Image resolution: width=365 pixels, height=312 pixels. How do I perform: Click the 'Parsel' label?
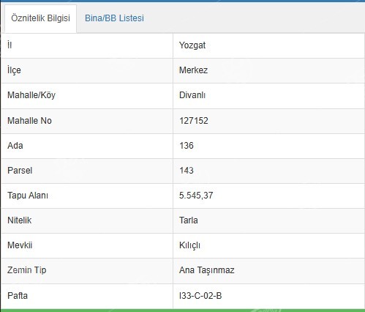[20, 171]
